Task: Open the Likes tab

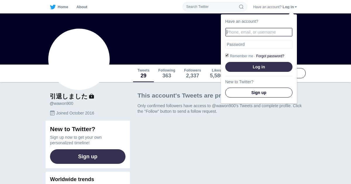Action: [216, 73]
